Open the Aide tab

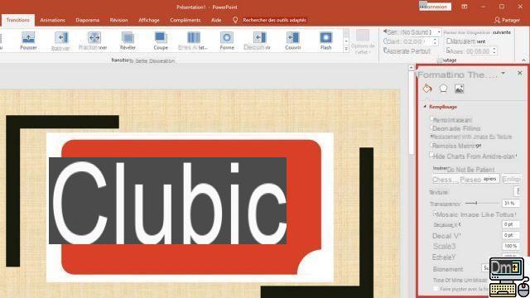216,20
